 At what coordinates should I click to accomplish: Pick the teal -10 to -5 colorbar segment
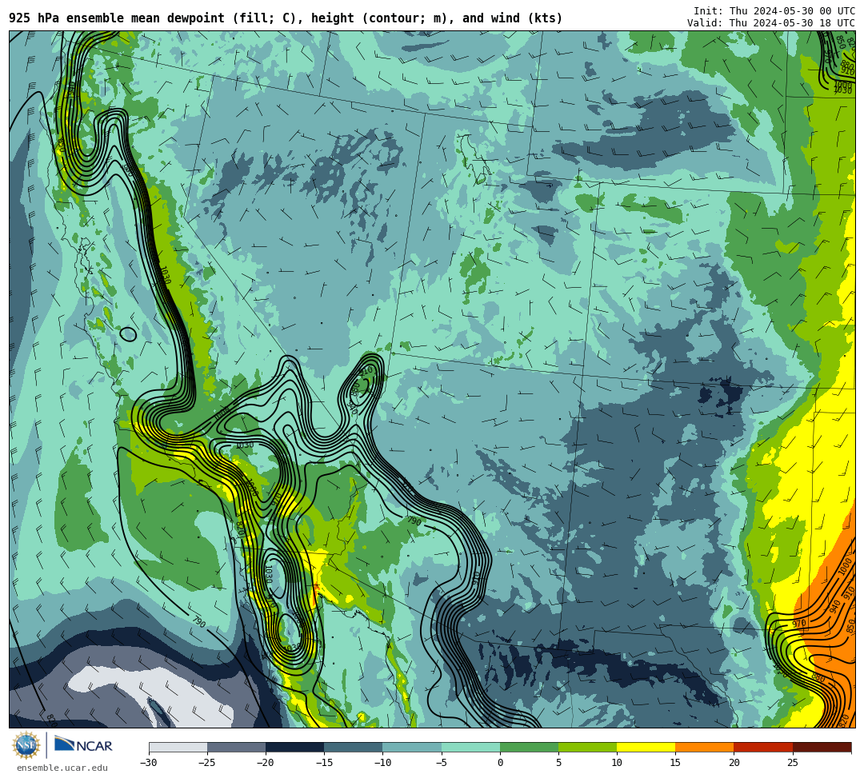412,748
